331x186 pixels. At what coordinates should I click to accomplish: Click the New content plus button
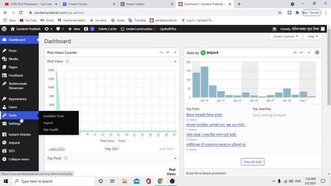tap(74, 29)
